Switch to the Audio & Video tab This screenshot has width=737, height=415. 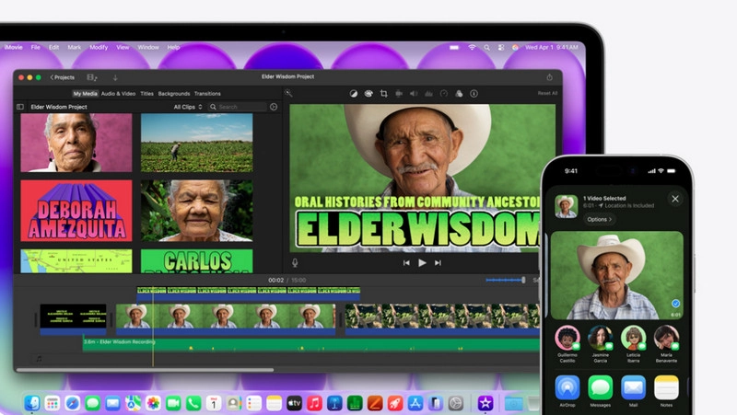click(119, 94)
